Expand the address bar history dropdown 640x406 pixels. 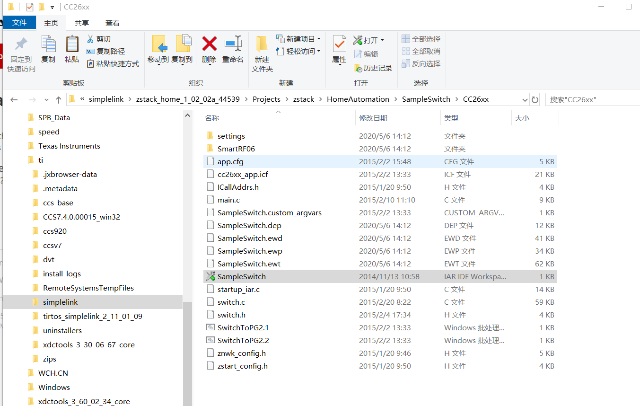[x=525, y=99]
